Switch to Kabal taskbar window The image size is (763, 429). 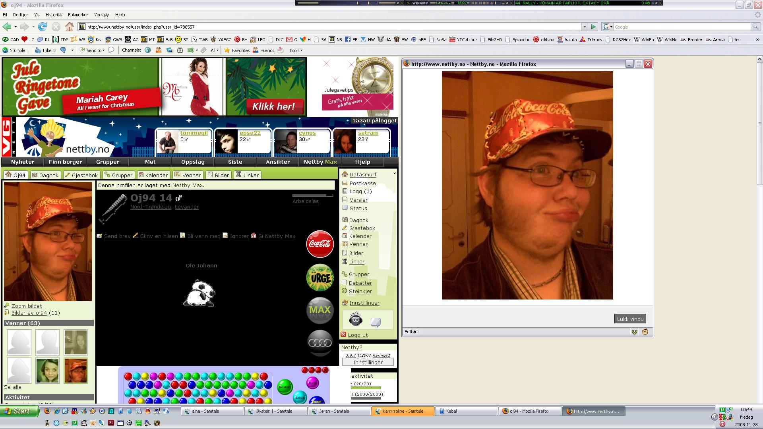[x=467, y=411]
